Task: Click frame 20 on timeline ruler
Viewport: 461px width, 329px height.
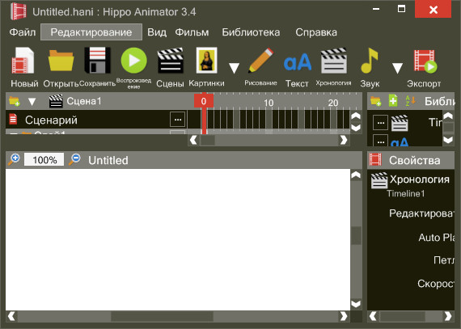Action: [333, 103]
